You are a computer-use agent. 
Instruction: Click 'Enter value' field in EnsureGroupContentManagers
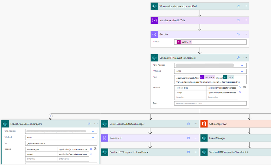tap(73, 159)
